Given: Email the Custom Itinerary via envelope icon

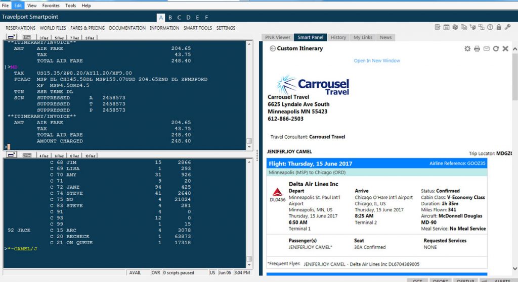Looking at the screenshot, I should (x=487, y=49).
